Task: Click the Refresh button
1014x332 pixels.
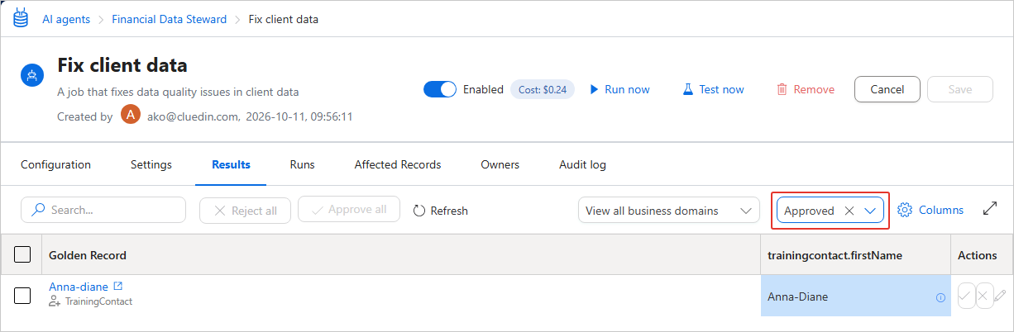Action: tap(441, 211)
